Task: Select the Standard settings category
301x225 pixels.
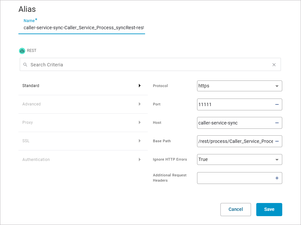Action: pyautogui.click(x=31, y=86)
